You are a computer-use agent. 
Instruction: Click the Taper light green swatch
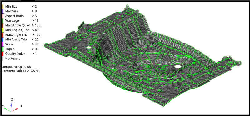(2, 49)
